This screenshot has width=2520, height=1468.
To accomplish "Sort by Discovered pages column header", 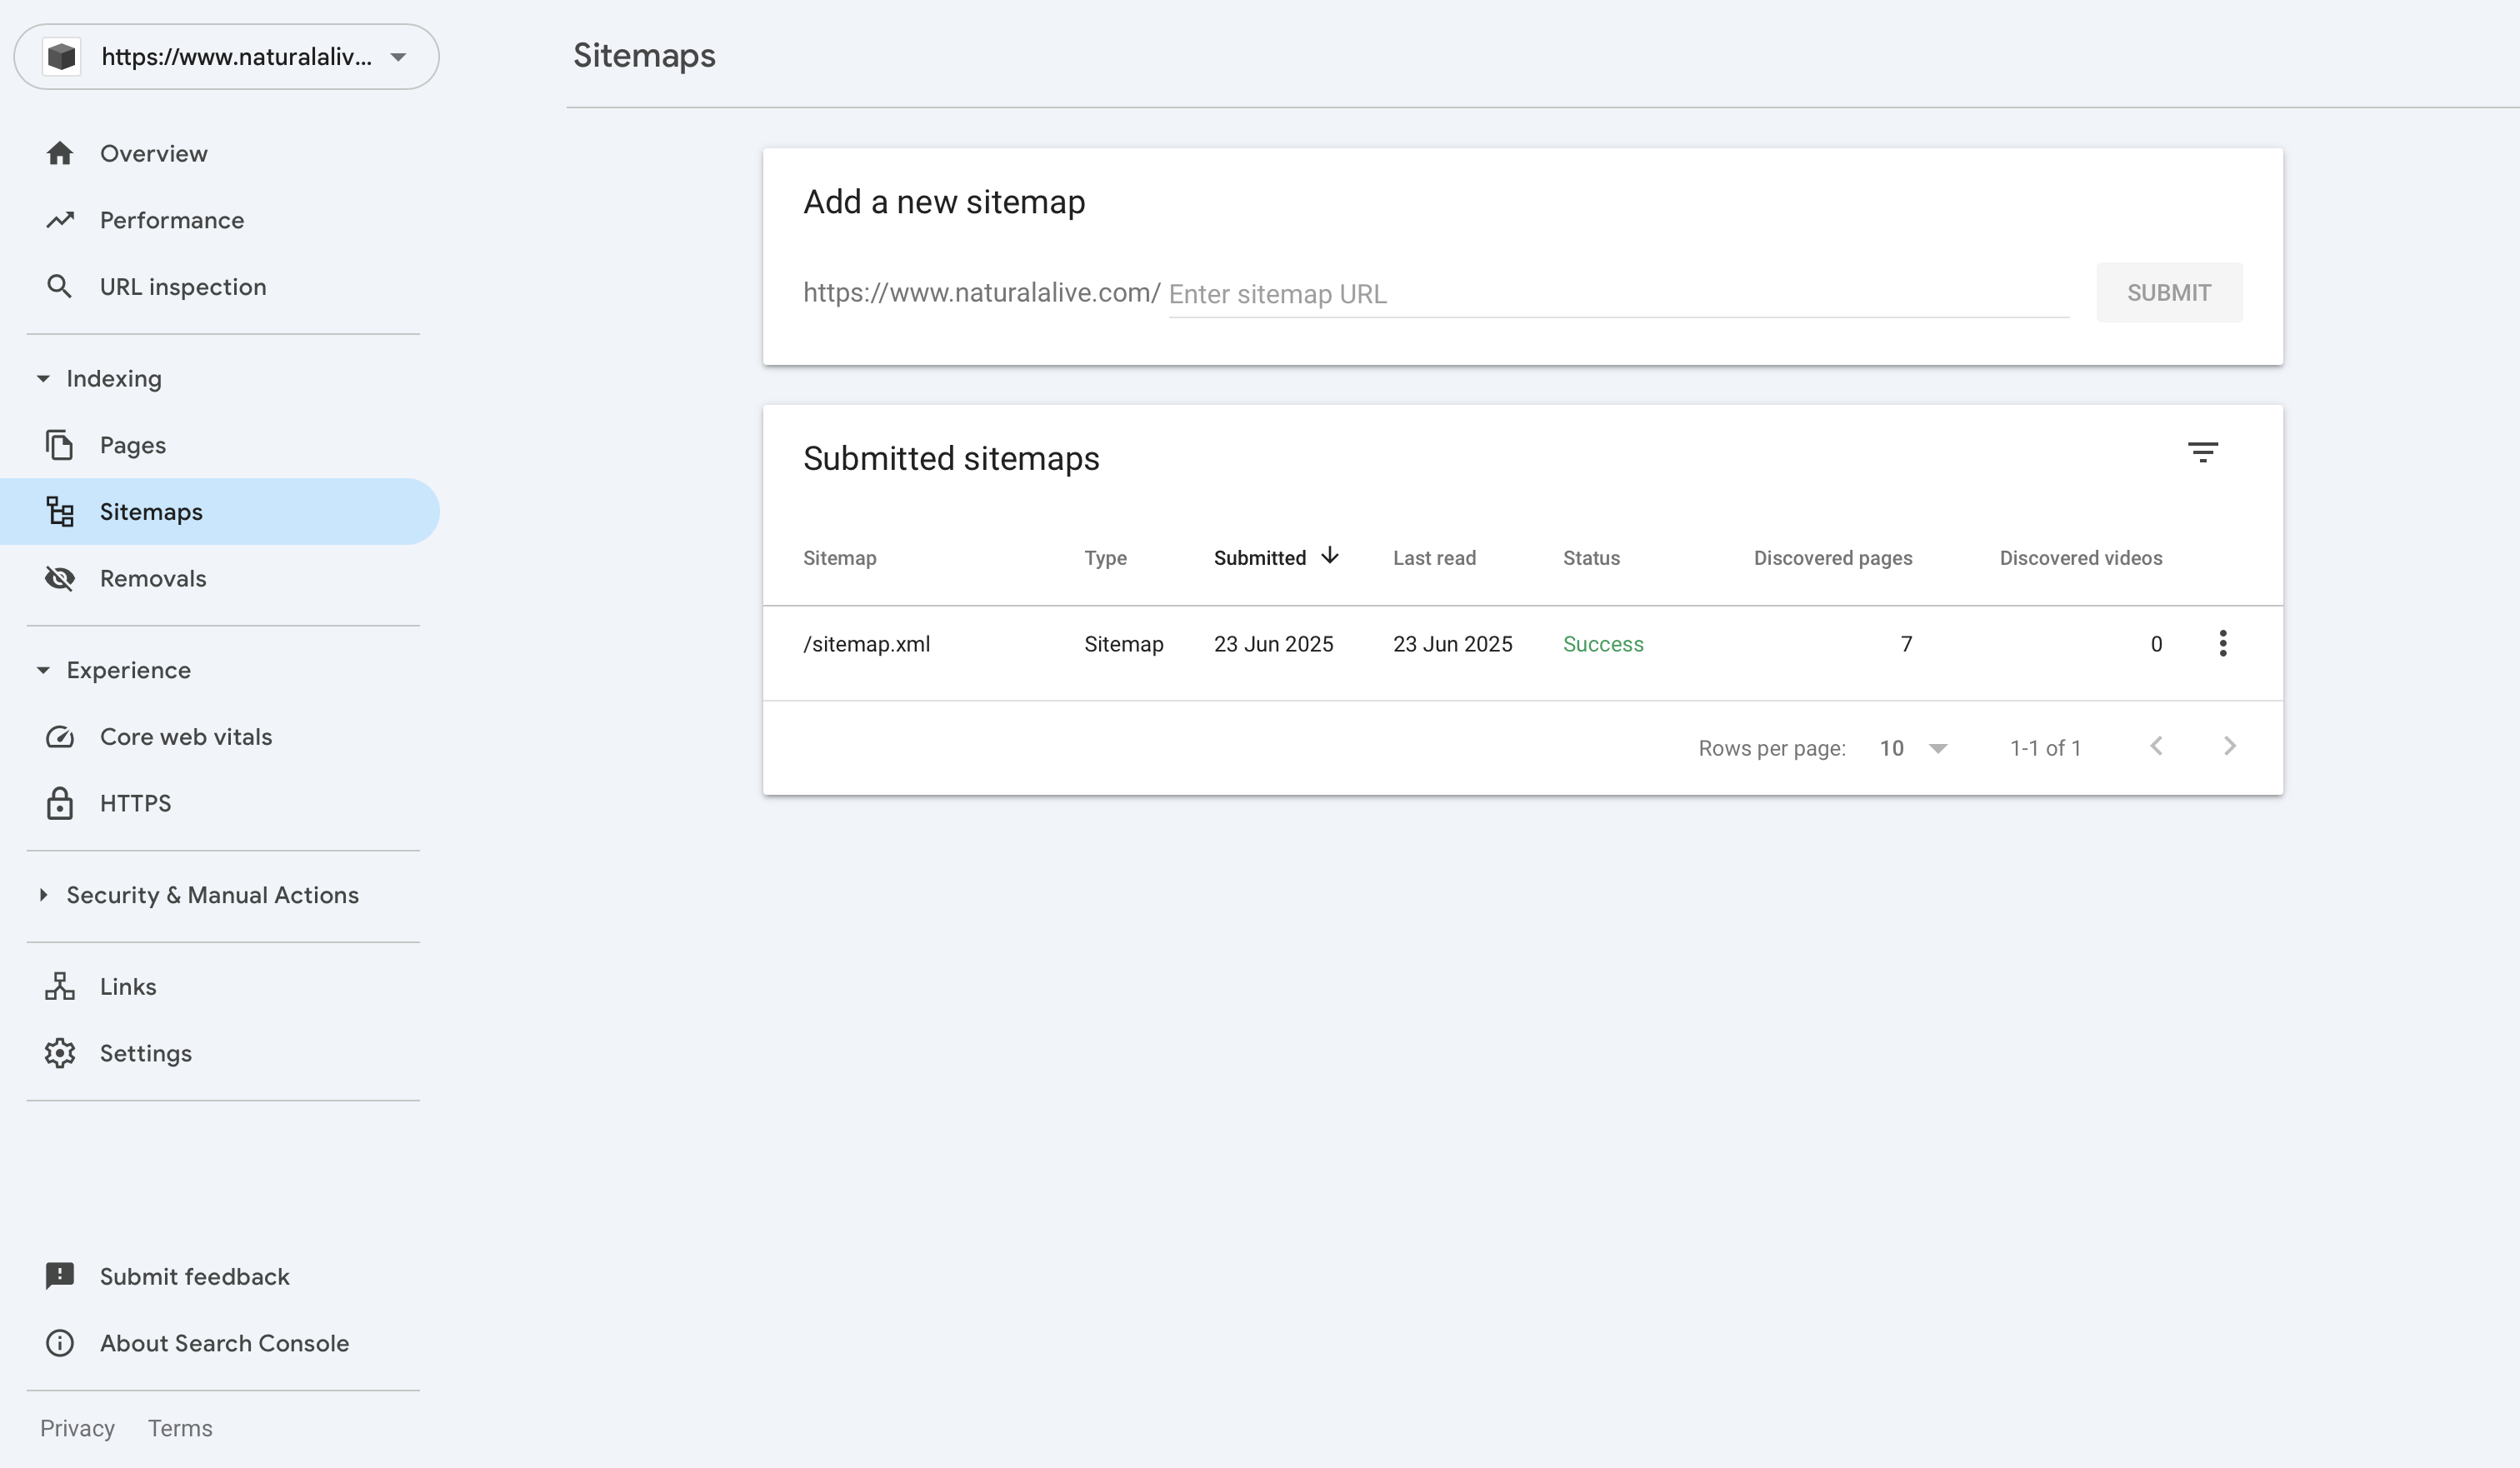I will (1833, 558).
